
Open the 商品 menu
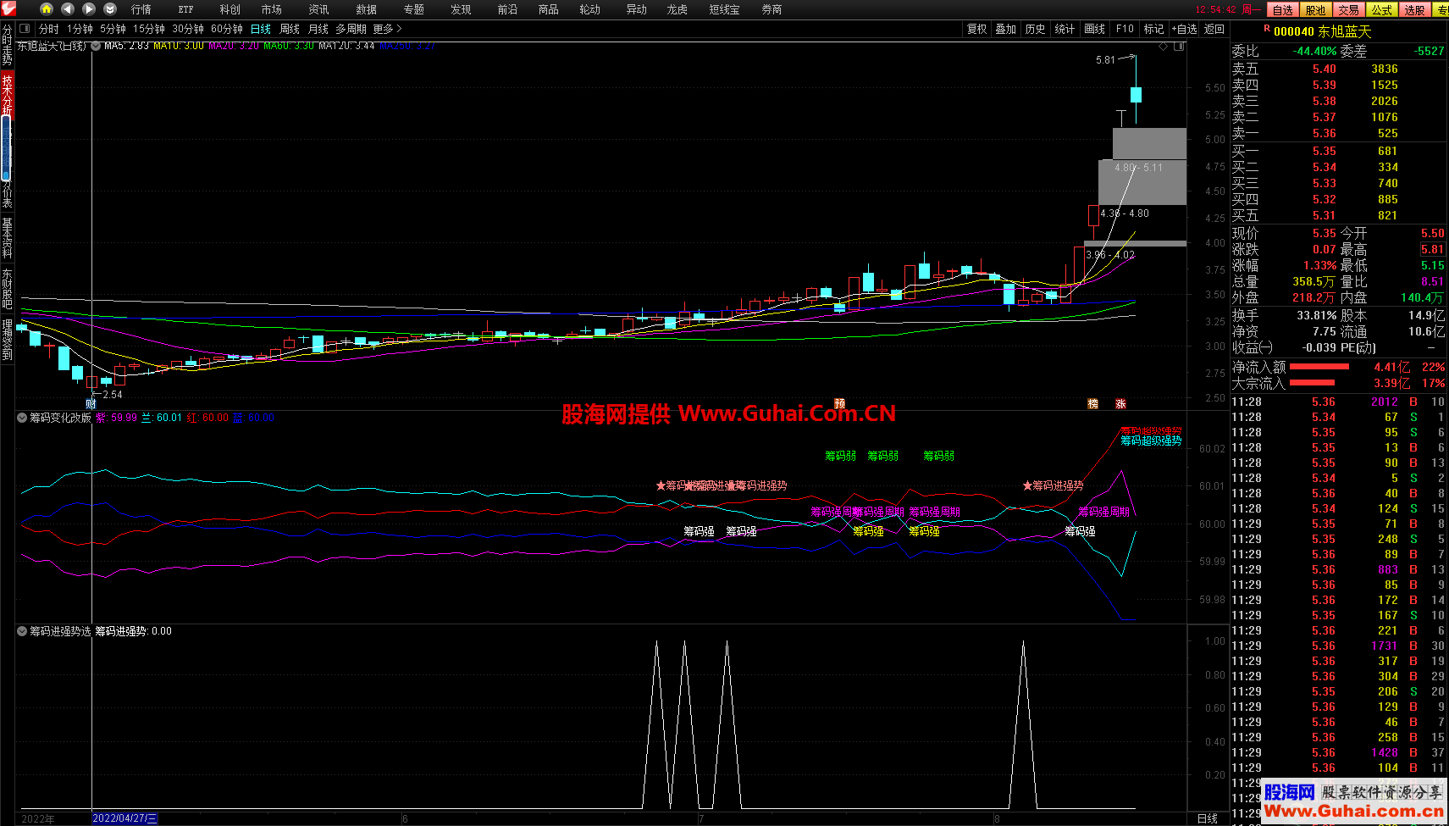548,9
